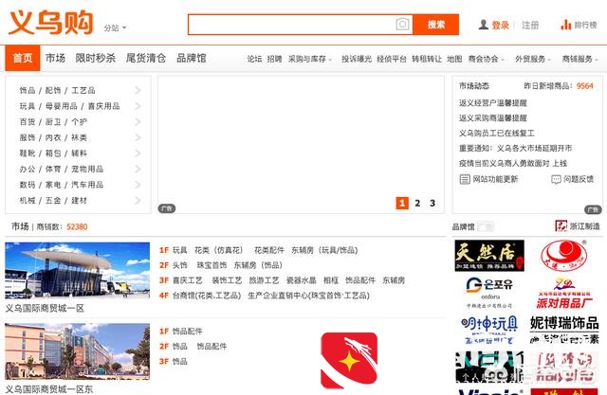Open the 은포유 enforu brand logo
The image size is (607, 395).
[x=489, y=292]
